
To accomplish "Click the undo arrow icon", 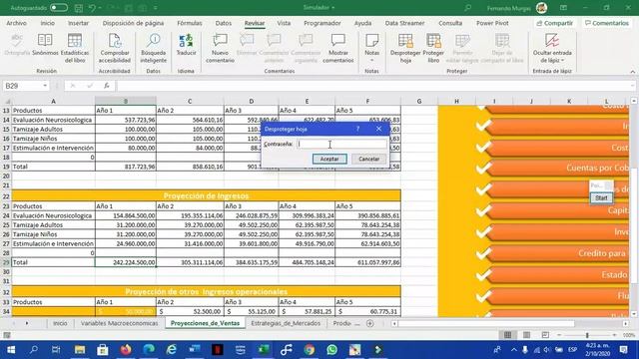I will point(92,8).
